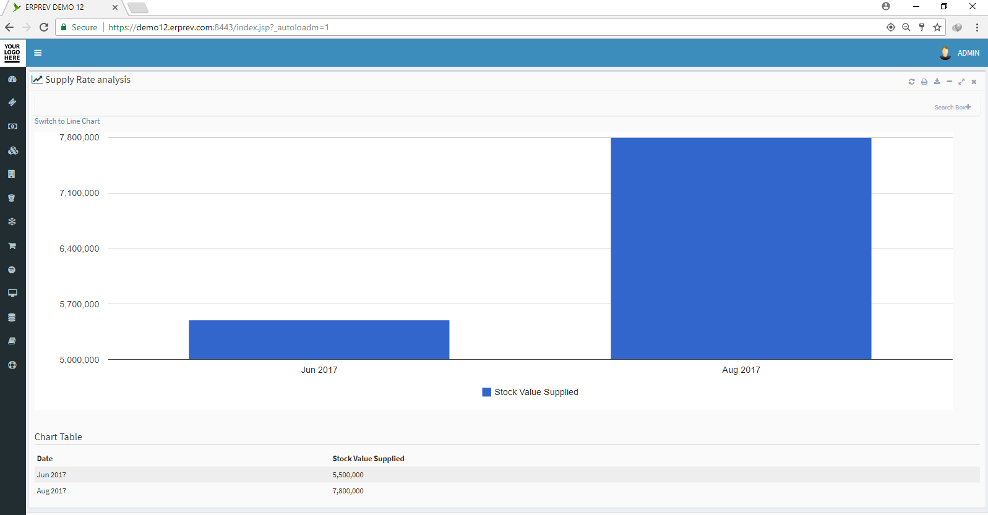Open the book icon in sidebar

12,341
